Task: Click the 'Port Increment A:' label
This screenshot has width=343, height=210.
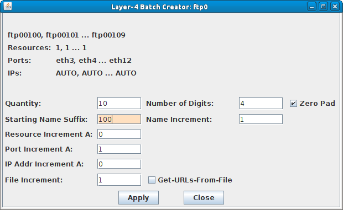Action: click(x=39, y=149)
